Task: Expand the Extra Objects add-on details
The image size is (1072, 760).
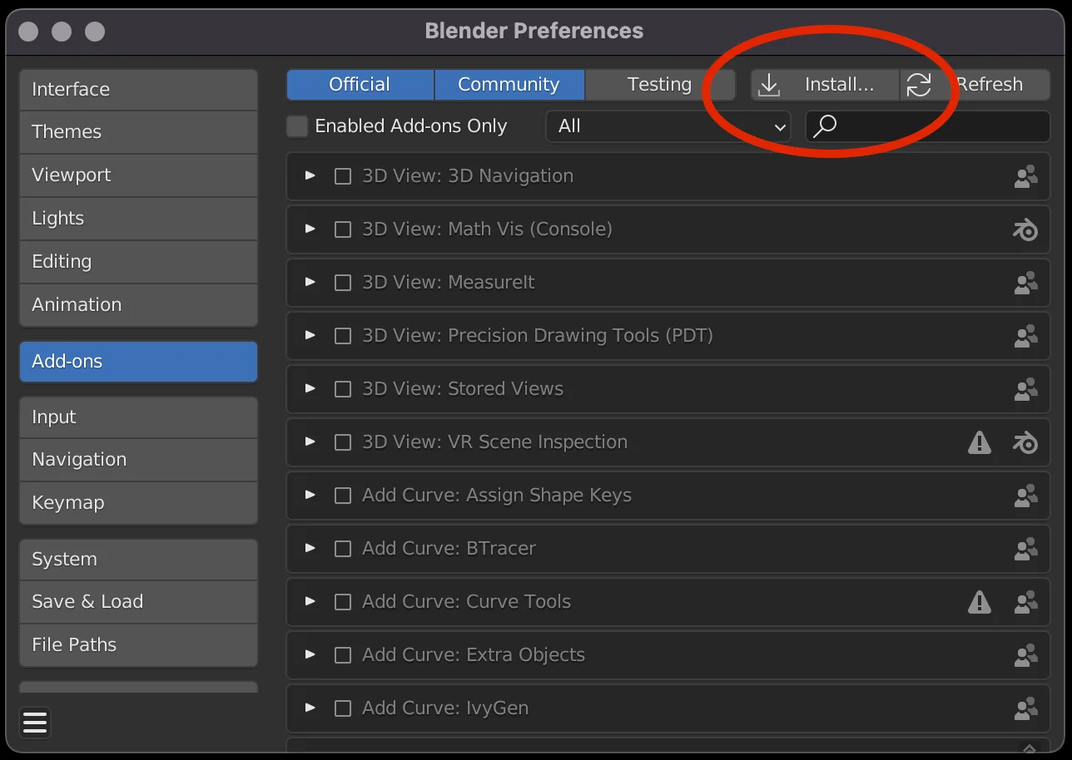Action: (x=310, y=654)
